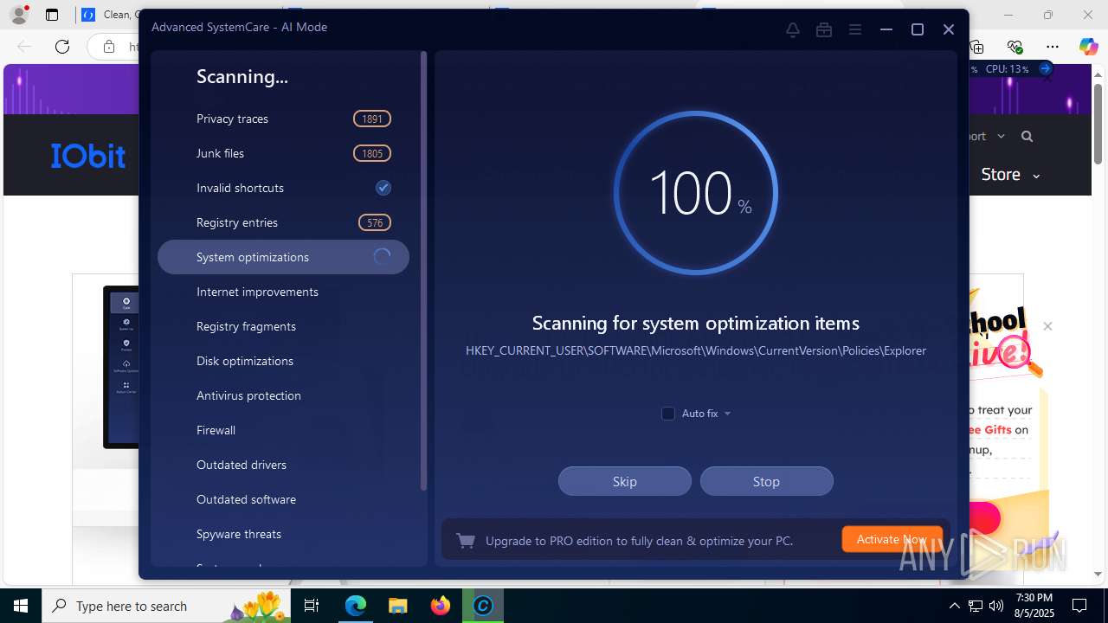Open the Windows Start menu
This screenshot has height=623, width=1108.
pos(21,606)
